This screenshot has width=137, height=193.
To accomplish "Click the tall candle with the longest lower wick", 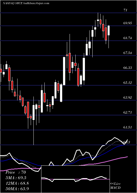I will pyautogui.click(x=33, y=112).
